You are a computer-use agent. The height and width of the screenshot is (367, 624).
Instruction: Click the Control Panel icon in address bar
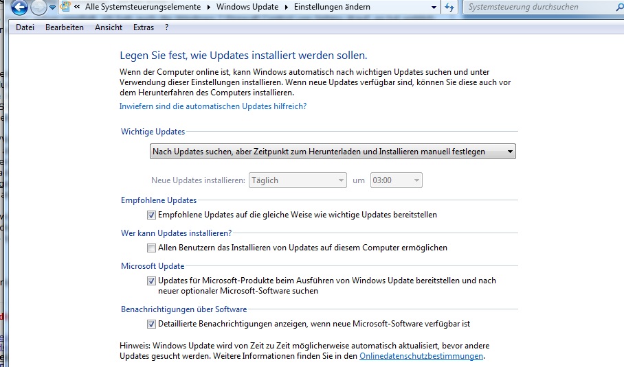click(x=65, y=7)
